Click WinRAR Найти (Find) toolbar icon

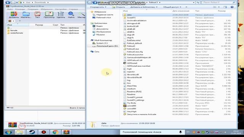click(71, 15)
